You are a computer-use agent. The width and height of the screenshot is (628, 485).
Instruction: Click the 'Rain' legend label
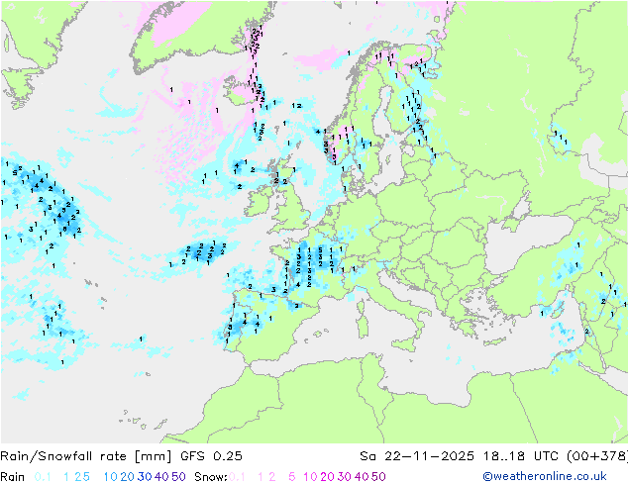click(x=13, y=477)
